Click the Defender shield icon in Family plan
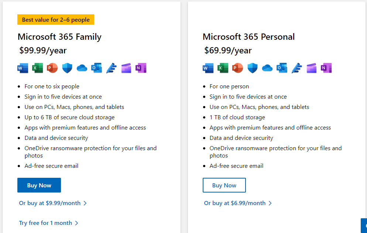The width and height of the screenshot is (367, 233). click(67, 68)
